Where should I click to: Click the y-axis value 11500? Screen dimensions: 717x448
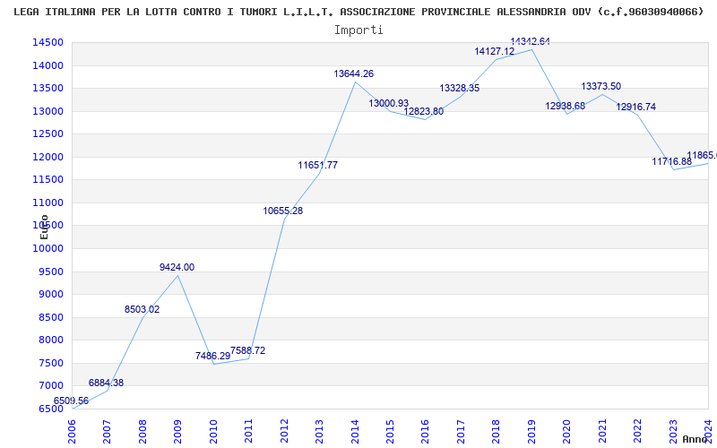coord(48,180)
